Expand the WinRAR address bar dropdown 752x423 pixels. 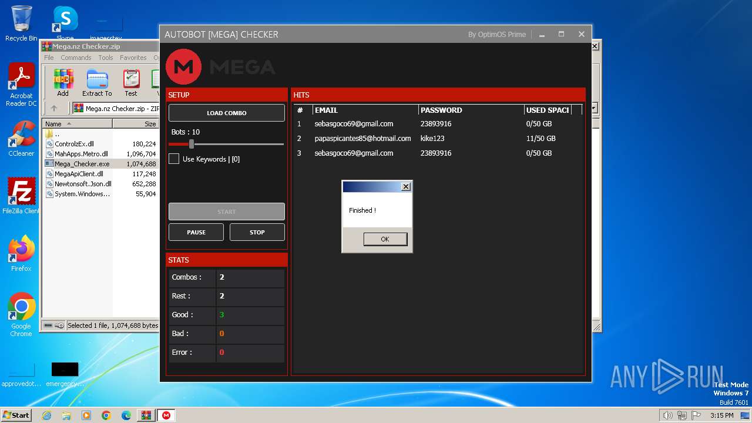[x=594, y=108]
